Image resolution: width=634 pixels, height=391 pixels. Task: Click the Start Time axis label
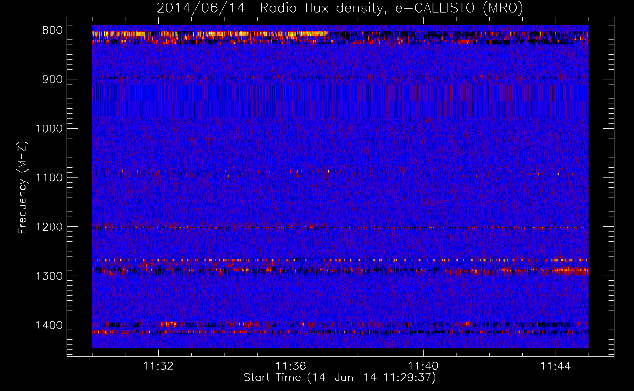coord(340,378)
